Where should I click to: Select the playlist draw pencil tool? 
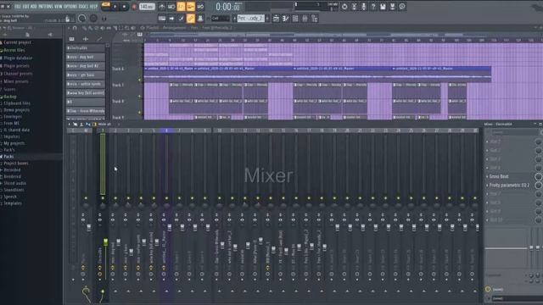click(84, 28)
